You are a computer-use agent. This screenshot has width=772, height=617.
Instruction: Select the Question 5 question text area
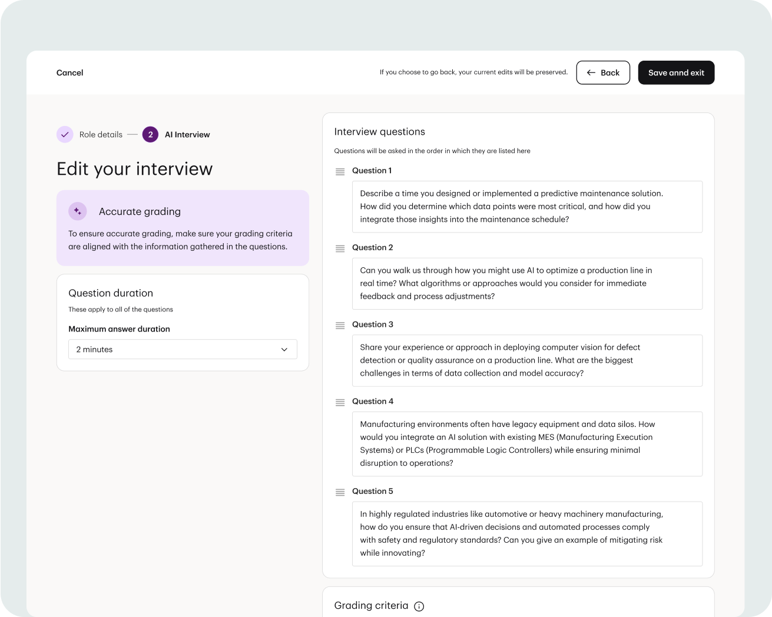[526, 533]
